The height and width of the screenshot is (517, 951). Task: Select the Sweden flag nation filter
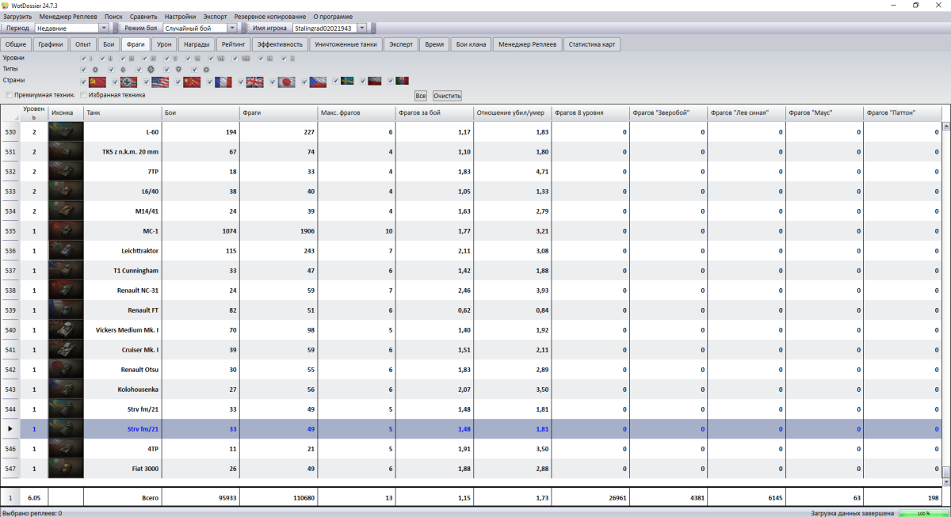pyautogui.click(x=347, y=81)
